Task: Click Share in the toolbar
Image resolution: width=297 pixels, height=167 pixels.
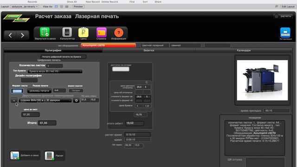Action: pos(158,2)
